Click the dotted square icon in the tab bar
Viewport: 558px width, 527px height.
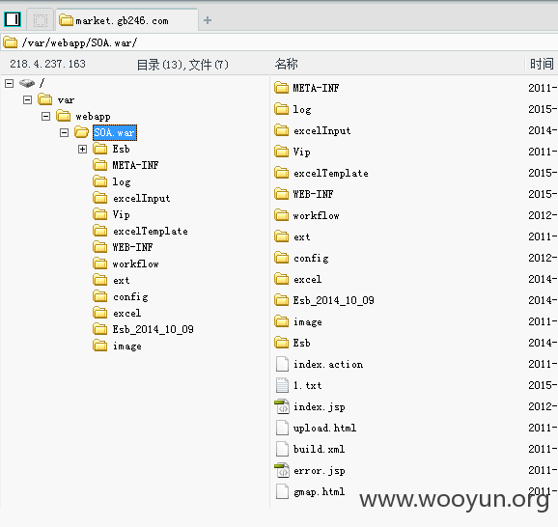(41, 20)
